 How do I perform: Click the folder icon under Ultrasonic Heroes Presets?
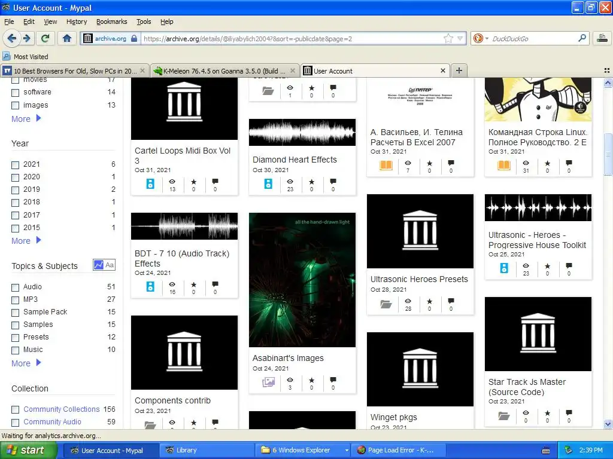386,304
